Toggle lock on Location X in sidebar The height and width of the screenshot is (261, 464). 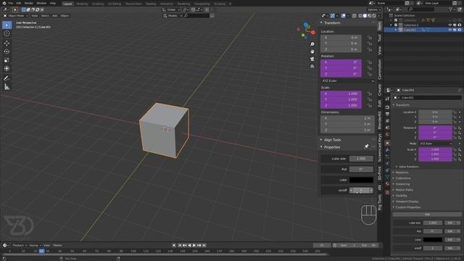pos(370,38)
